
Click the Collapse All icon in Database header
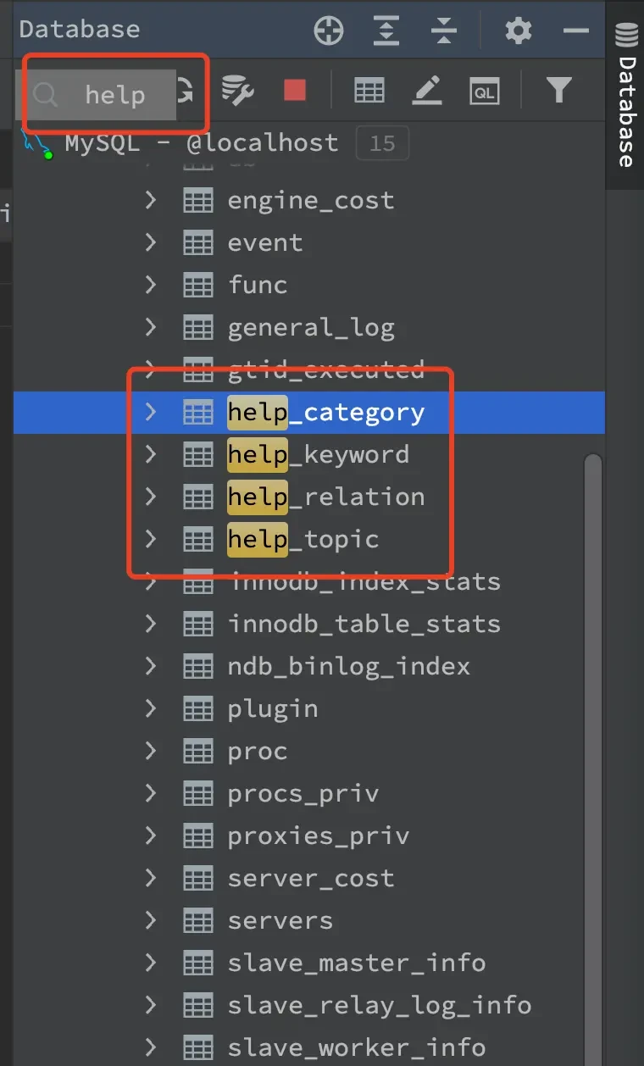[443, 31]
